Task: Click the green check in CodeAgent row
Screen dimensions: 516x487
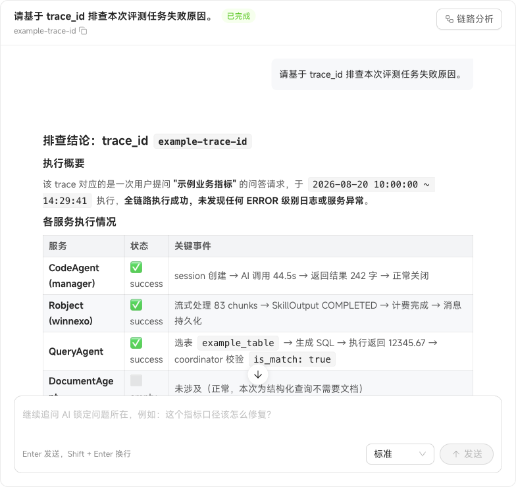Action: click(136, 267)
